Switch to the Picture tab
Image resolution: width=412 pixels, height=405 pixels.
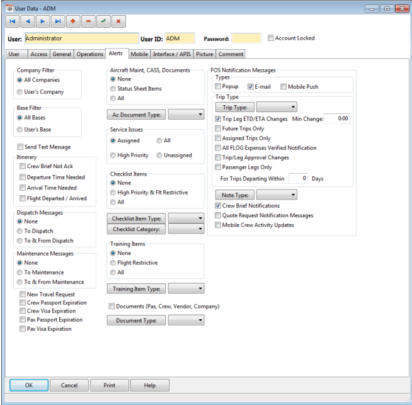tap(205, 54)
